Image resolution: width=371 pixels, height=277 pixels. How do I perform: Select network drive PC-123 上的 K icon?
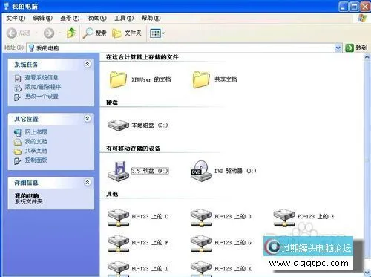[201, 269]
